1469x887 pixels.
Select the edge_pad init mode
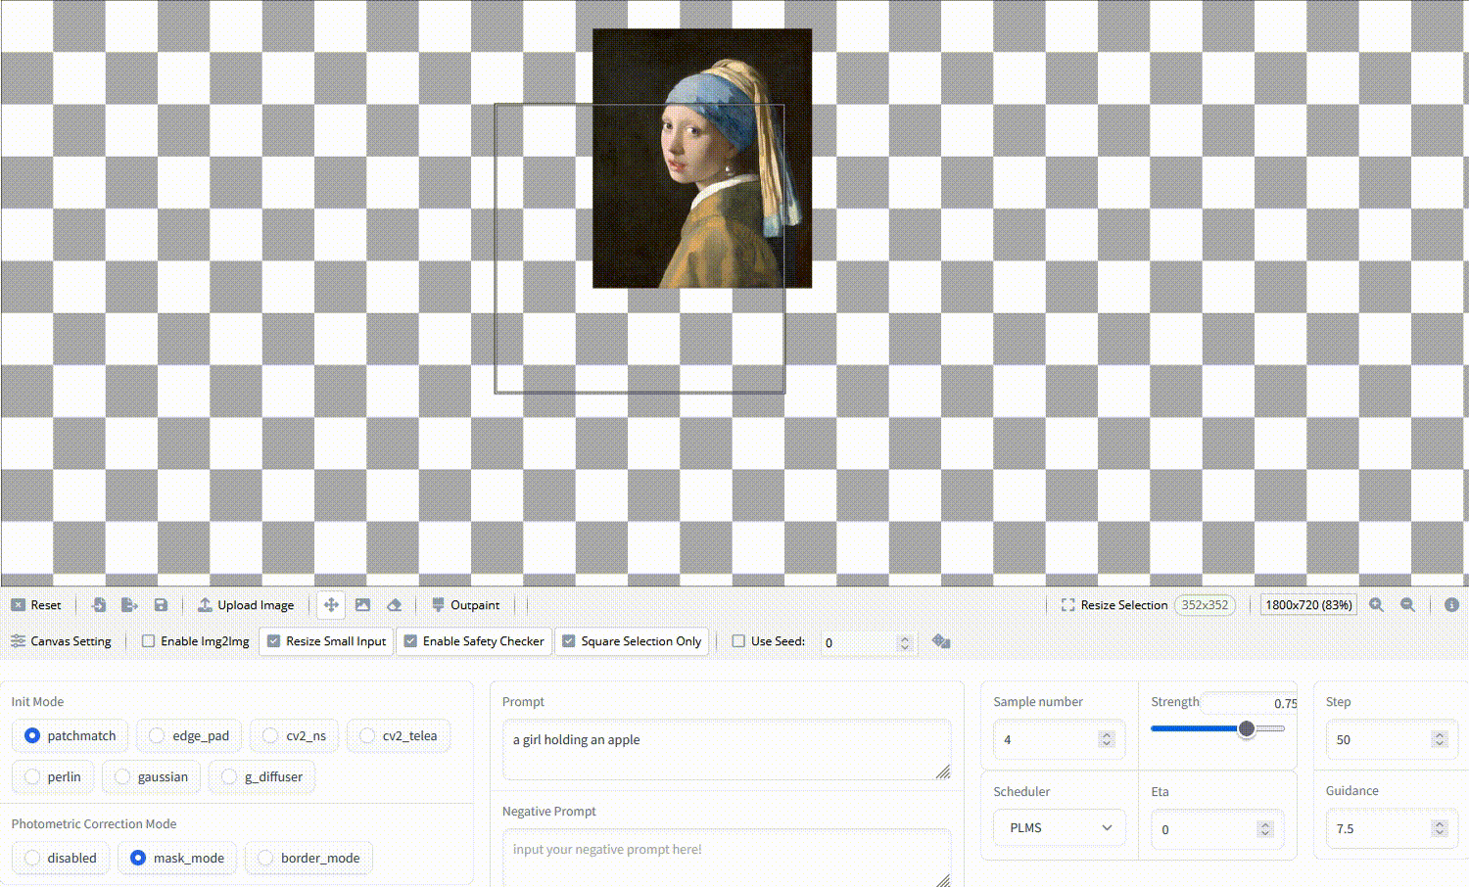pos(190,735)
